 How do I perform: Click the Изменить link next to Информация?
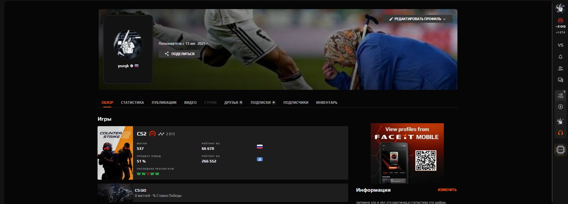click(x=447, y=190)
